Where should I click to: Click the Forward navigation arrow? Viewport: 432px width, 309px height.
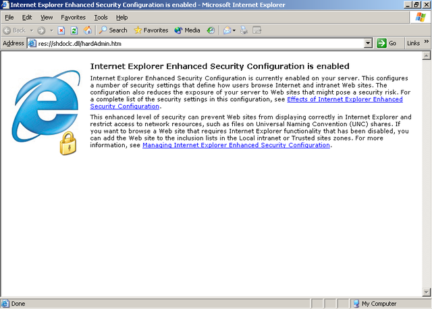click(x=41, y=30)
